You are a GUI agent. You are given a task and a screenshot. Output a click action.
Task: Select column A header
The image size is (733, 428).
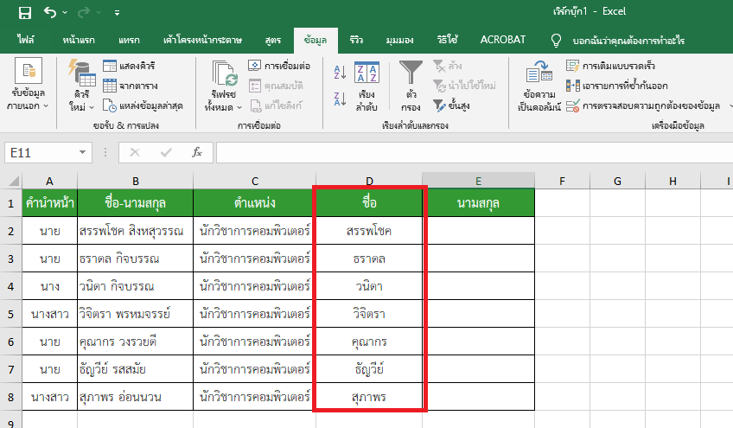tap(49, 181)
